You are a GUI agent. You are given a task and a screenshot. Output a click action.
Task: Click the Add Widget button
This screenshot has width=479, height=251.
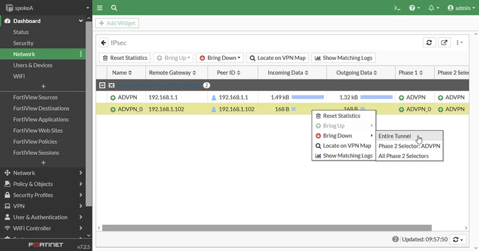click(x=117, y=23)
